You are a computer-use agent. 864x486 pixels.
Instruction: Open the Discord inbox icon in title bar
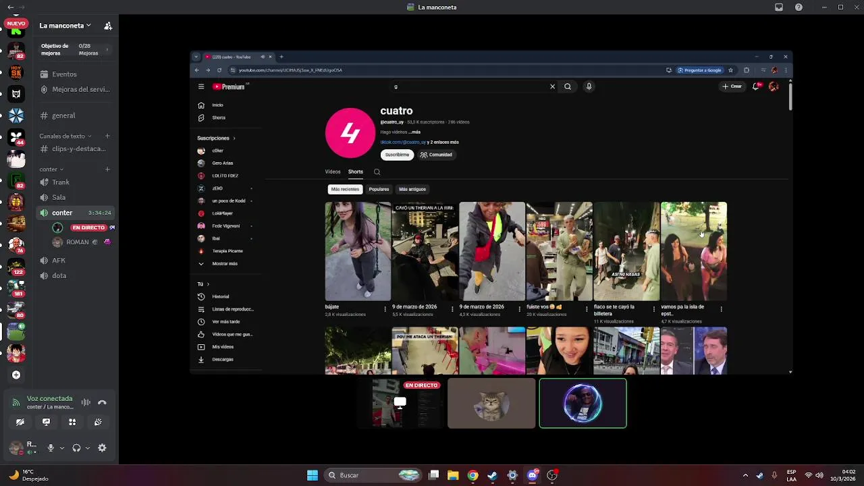point(779,7)
